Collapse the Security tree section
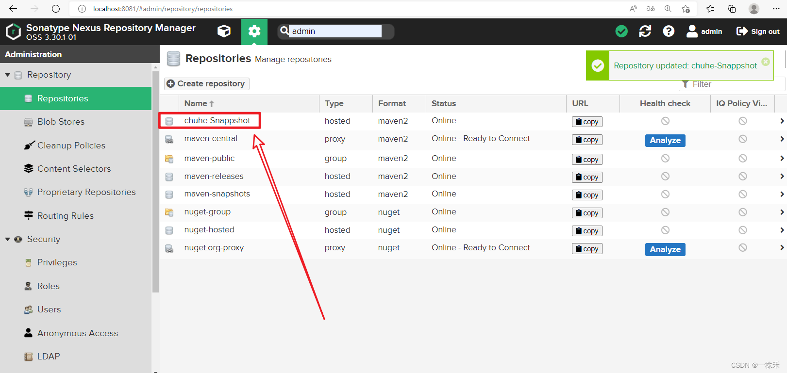This screenshot has width=787, height=373. click(8, 240)
